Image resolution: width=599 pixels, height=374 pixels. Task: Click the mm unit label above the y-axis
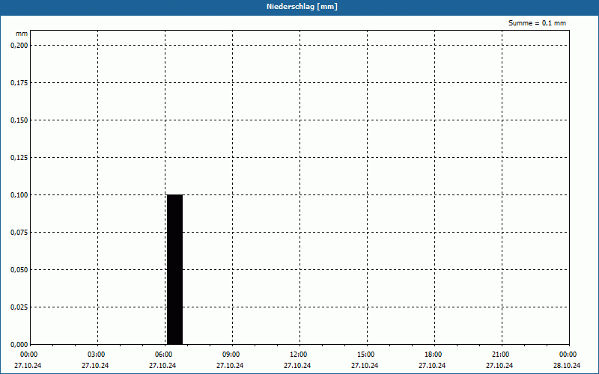(22, 34)
